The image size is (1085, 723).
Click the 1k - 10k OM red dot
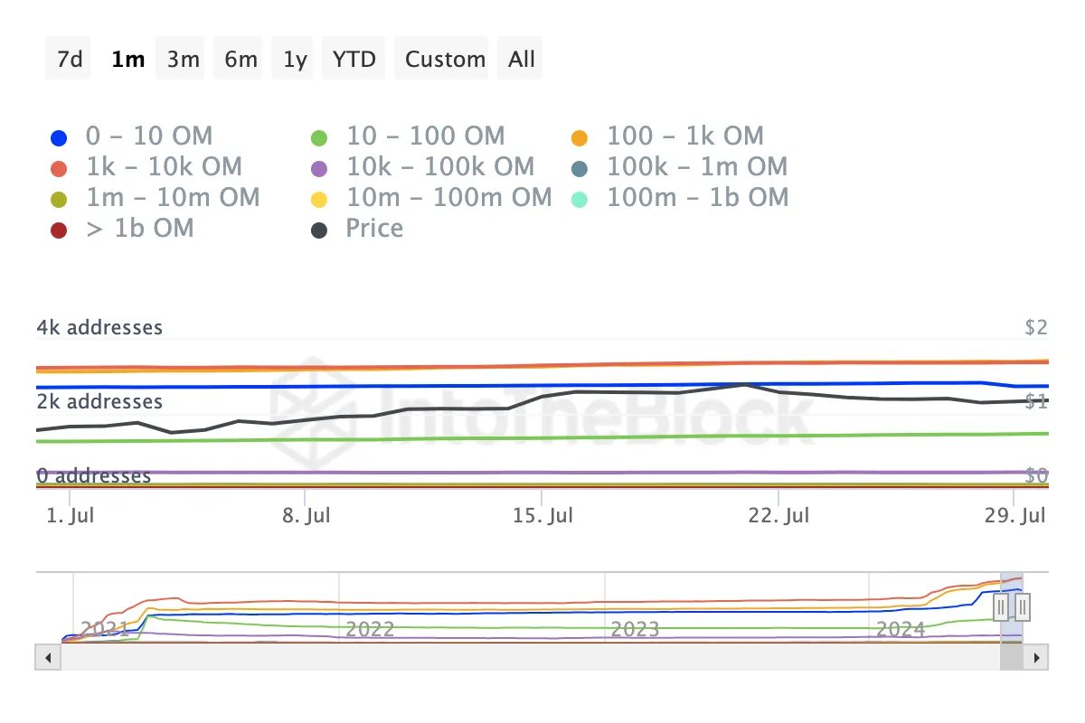tap(59, 168)
